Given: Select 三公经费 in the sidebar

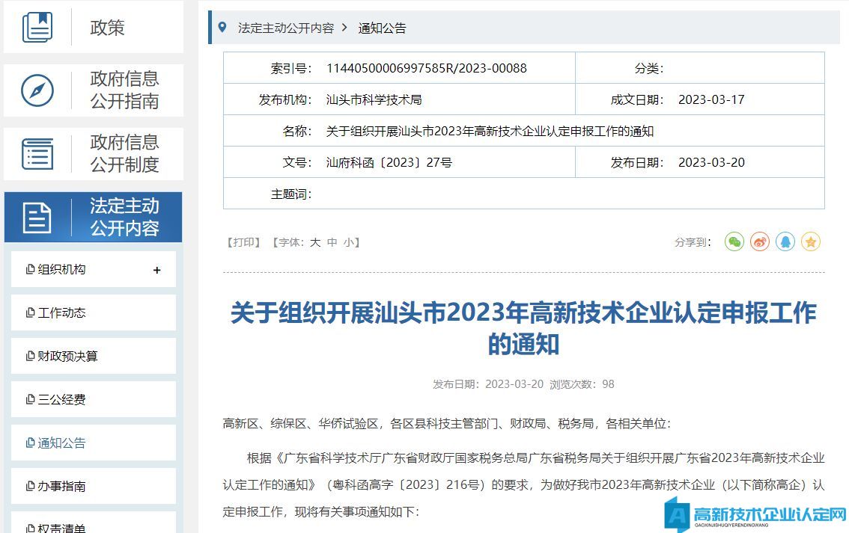Looking at the screenshot, I should (x=61, y=400).
